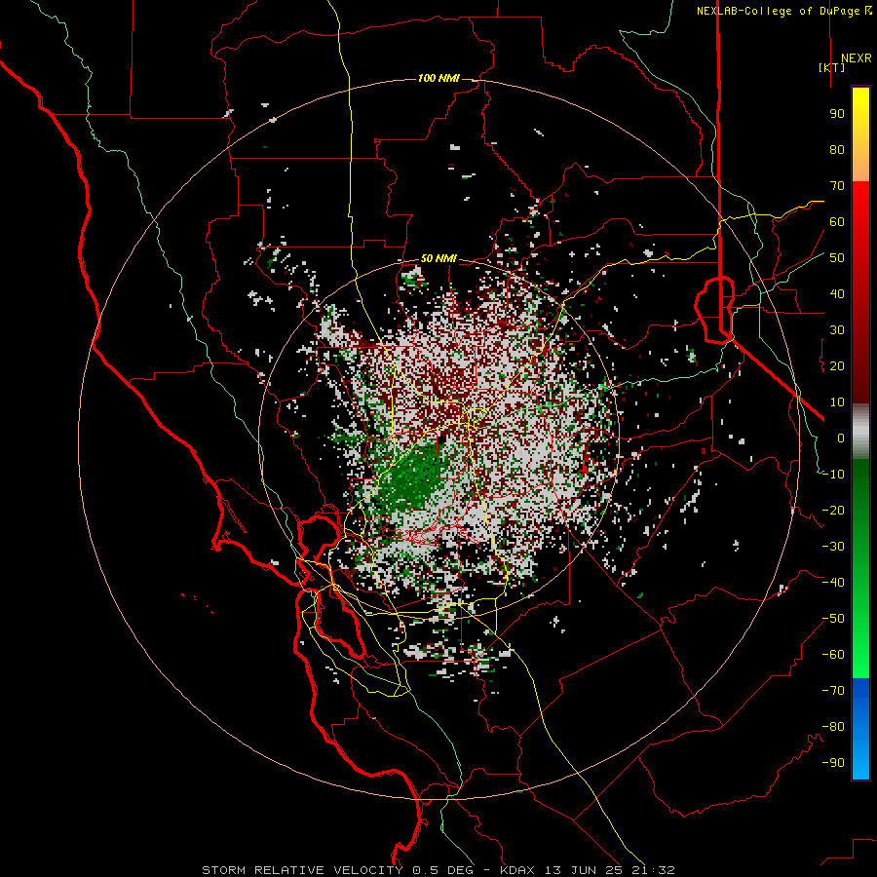Click STORM RELATIVE VELOCITY in the bottom caption
Image resolution: width=877 pixels, height=877 pixels.
[x=303, y=870]
